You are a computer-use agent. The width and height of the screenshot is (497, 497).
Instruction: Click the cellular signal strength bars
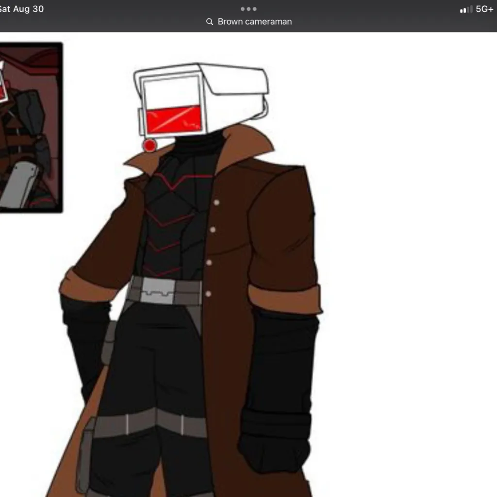tap(466, 10)
